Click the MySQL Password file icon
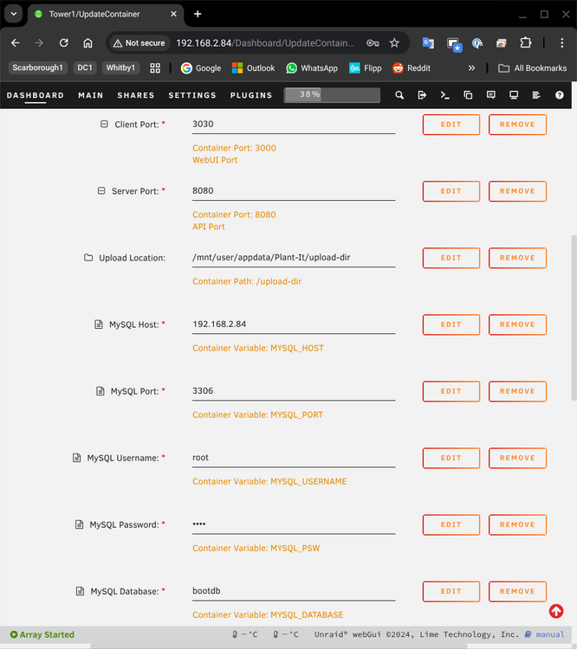This screenshot has width=577, height=649. pos(79,524)
